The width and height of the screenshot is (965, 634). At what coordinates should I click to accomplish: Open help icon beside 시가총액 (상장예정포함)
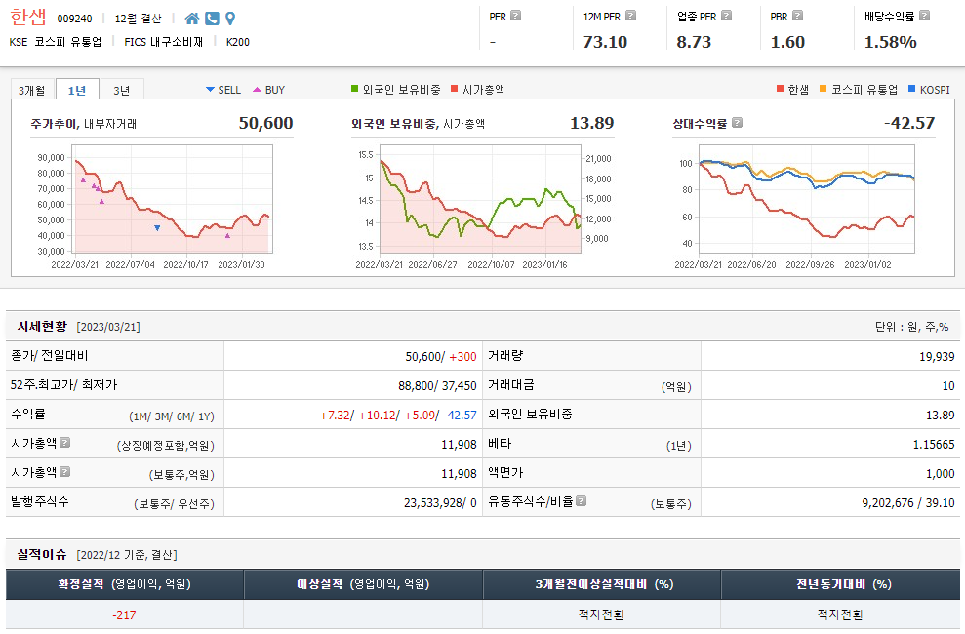pyautogui.click(x=64, y=442)
